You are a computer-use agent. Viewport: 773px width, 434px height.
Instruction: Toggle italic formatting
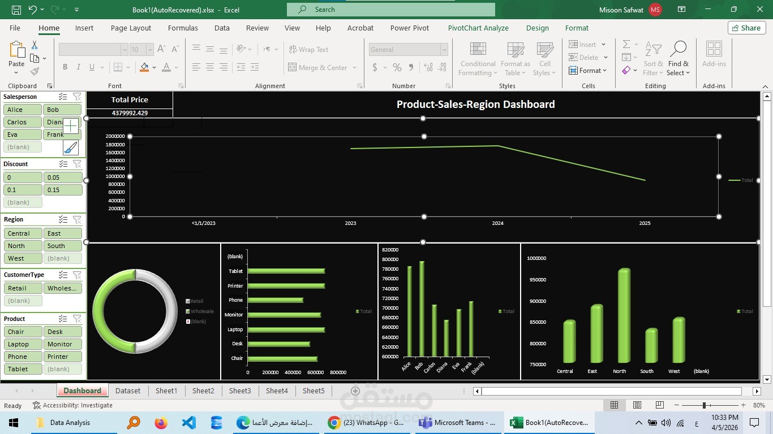(x=78, y=67)
